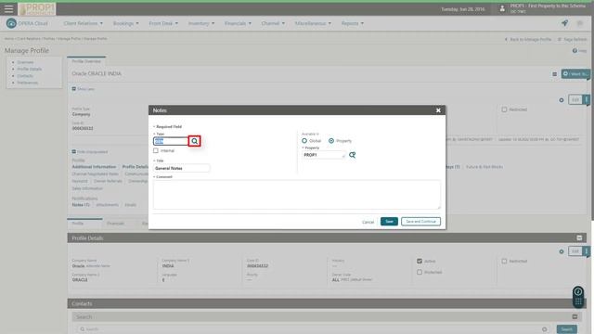Open Future & Past Blocks link
The image size is (594, 334).
point(484,167)
